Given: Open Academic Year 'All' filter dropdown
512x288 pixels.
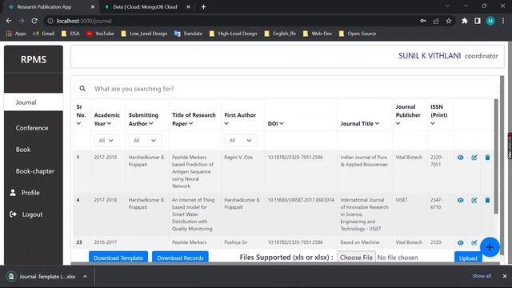Looking at the screenshot, I should pyautogui.click(x=106, y=141).
